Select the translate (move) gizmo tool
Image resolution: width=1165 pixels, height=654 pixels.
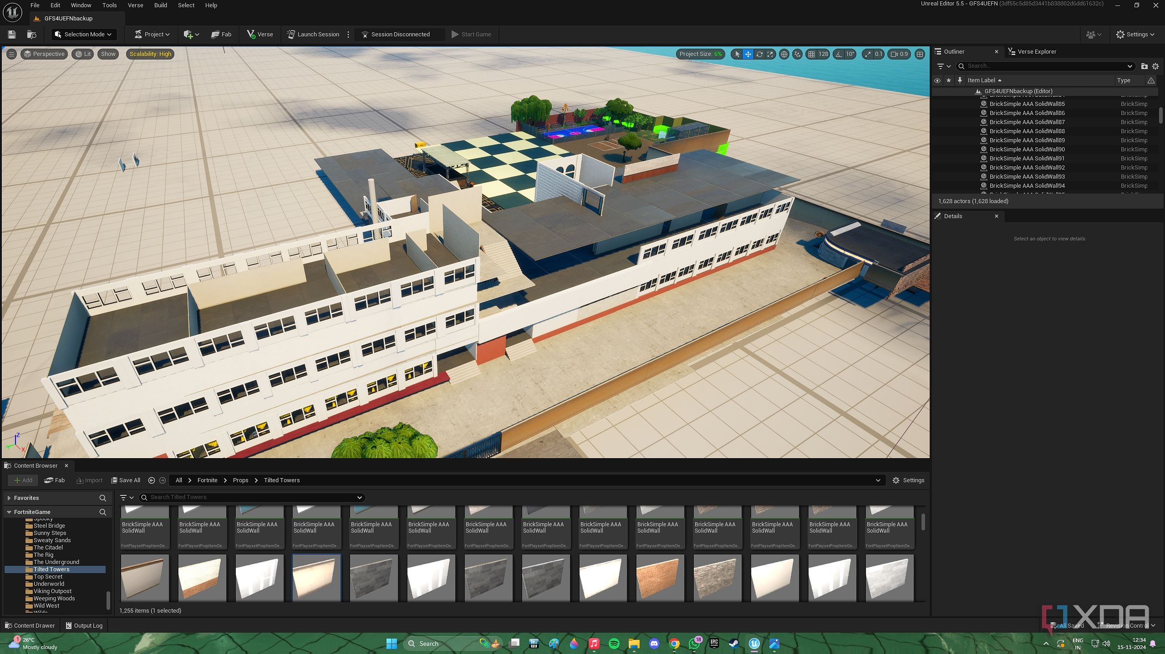pos(748,54)
